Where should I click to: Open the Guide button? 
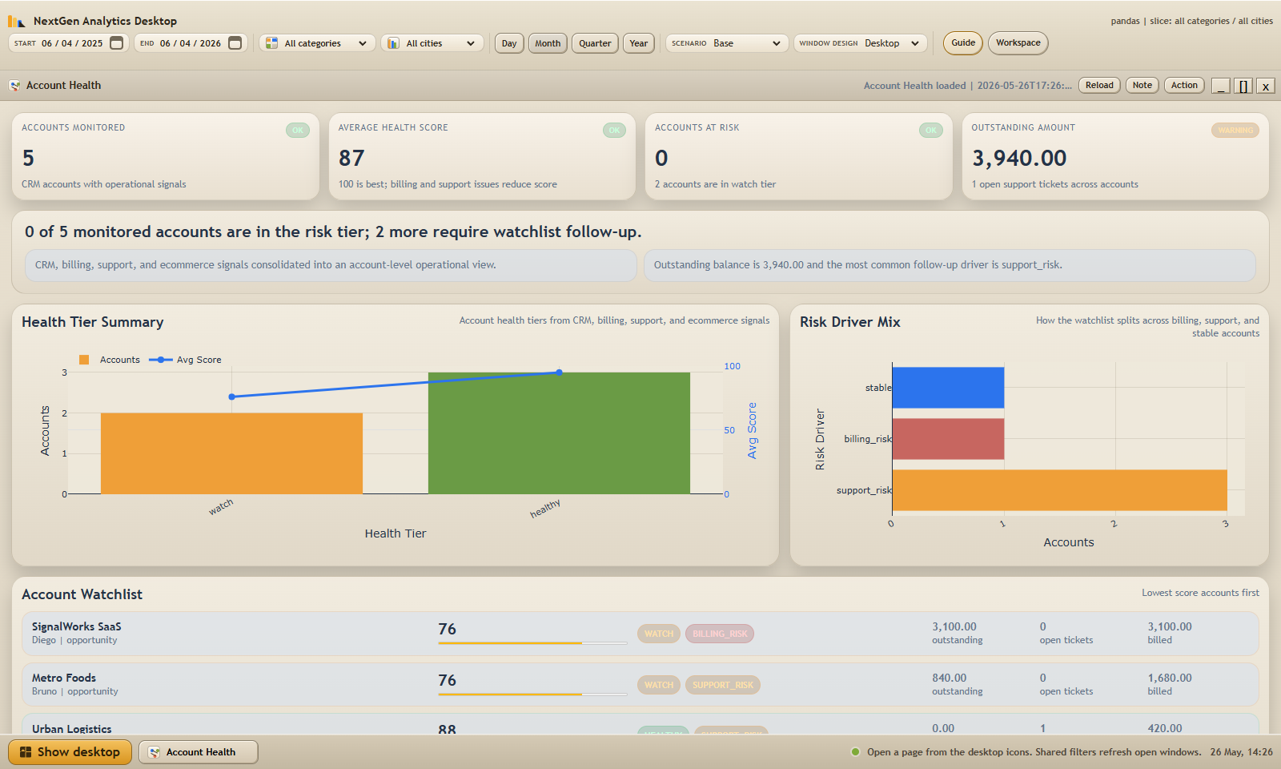pyautogui.click(x=963, y=43)
